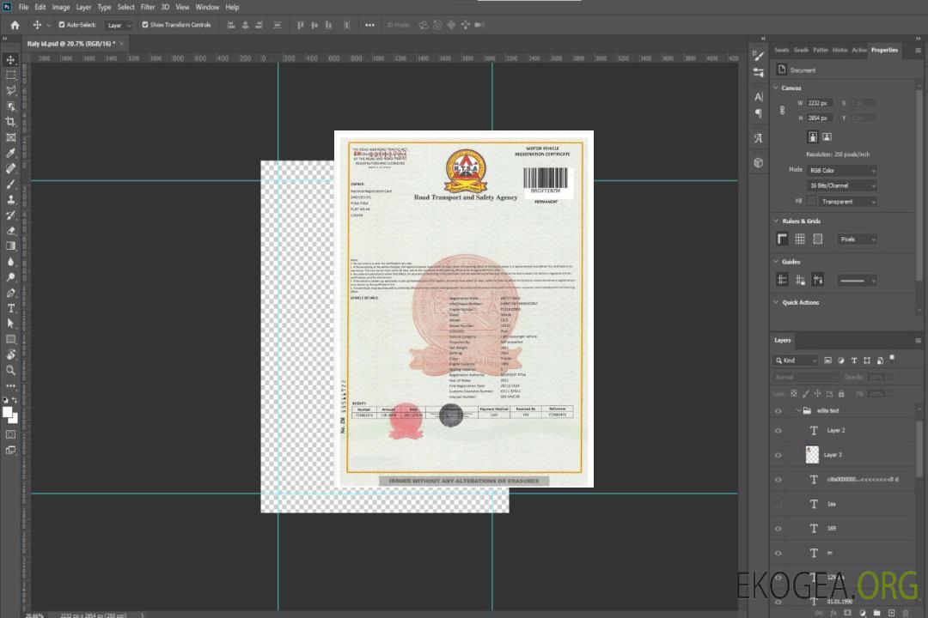Collapse the Rulers & Grids section
This screenshot has height=618, width=928.
point(777,221)
